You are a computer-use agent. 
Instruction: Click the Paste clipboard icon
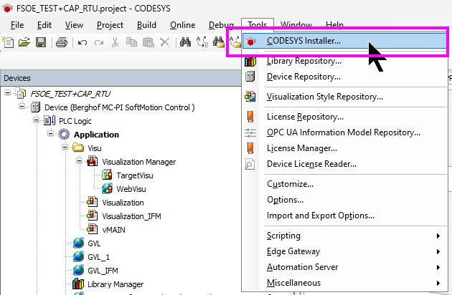tap(149, 42)
